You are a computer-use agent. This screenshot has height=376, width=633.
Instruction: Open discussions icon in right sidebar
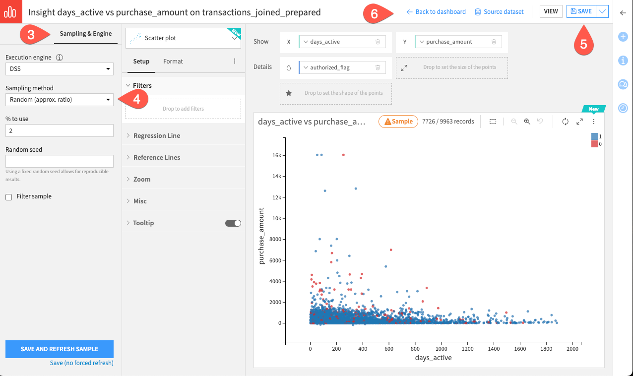point(623,84)
